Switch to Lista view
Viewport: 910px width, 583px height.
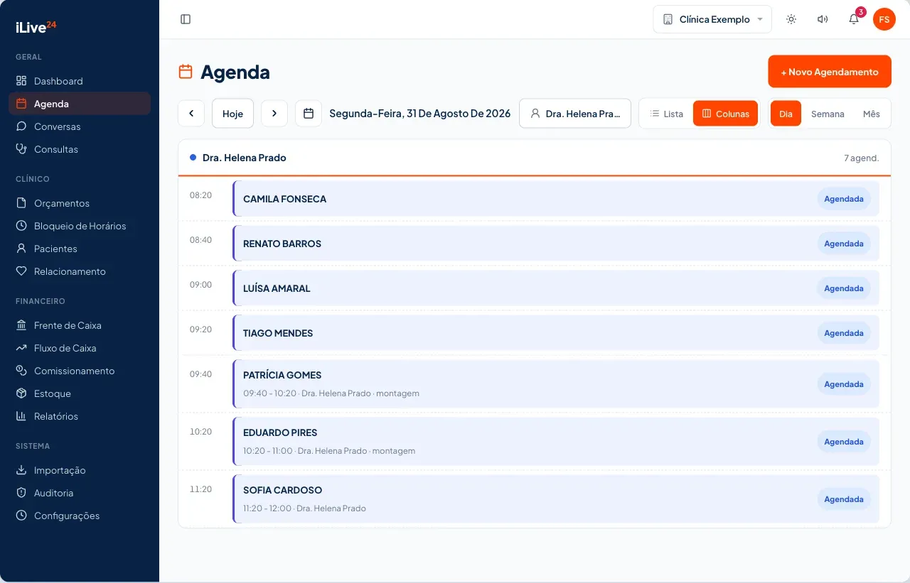click(x=666, y=114)
